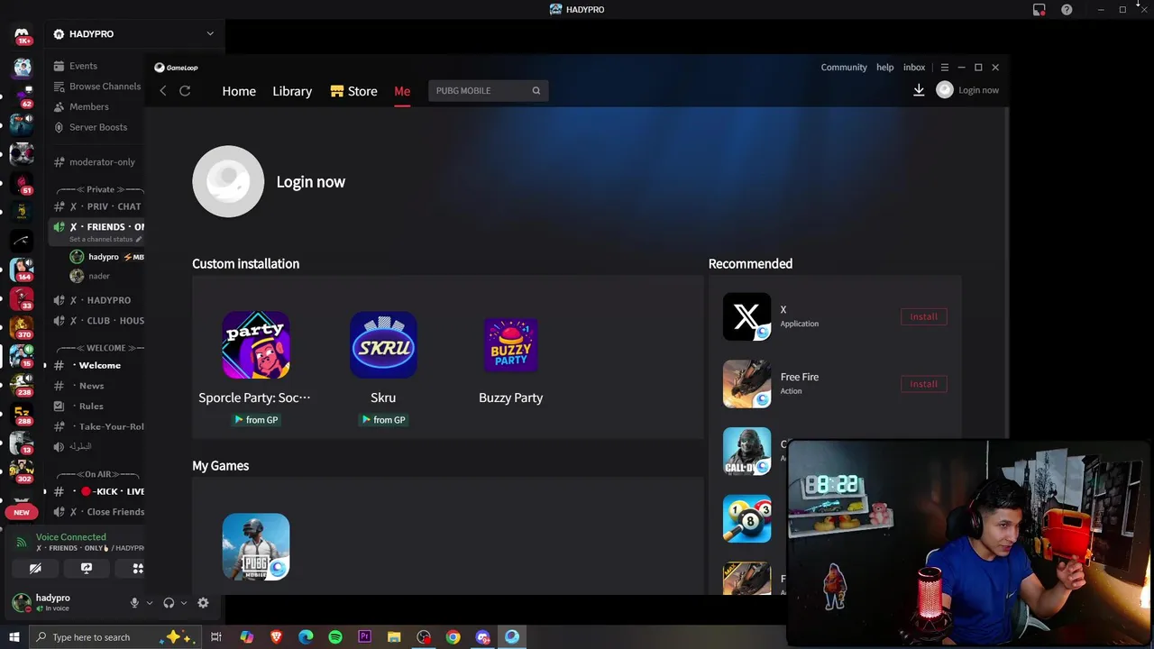
Task: Open inbox in GameLoop header
Action: click(x=914, y=68)
